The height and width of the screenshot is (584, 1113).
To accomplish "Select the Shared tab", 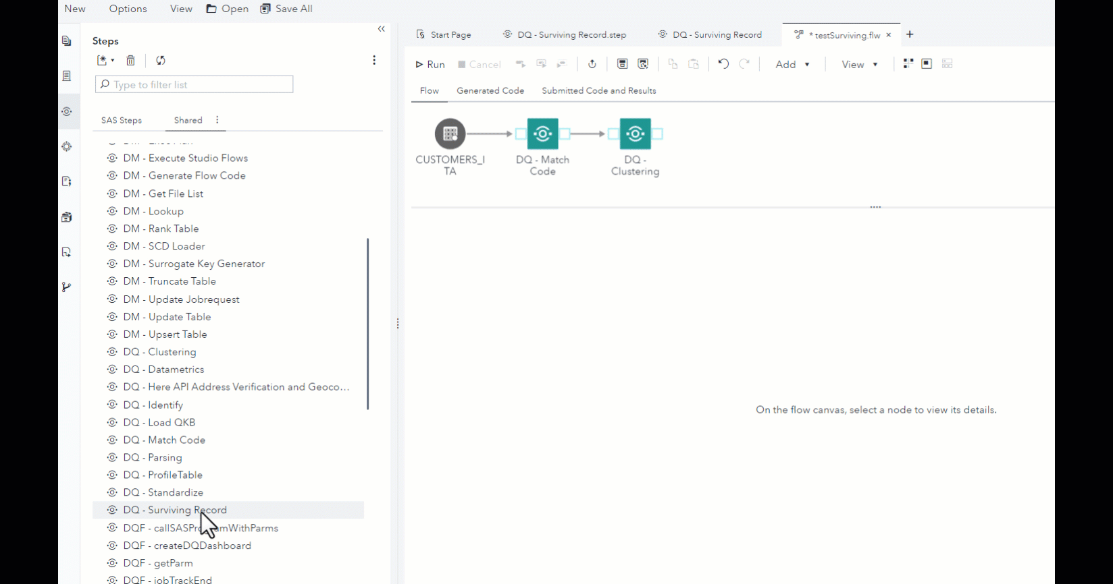I will tap(188, 120).
